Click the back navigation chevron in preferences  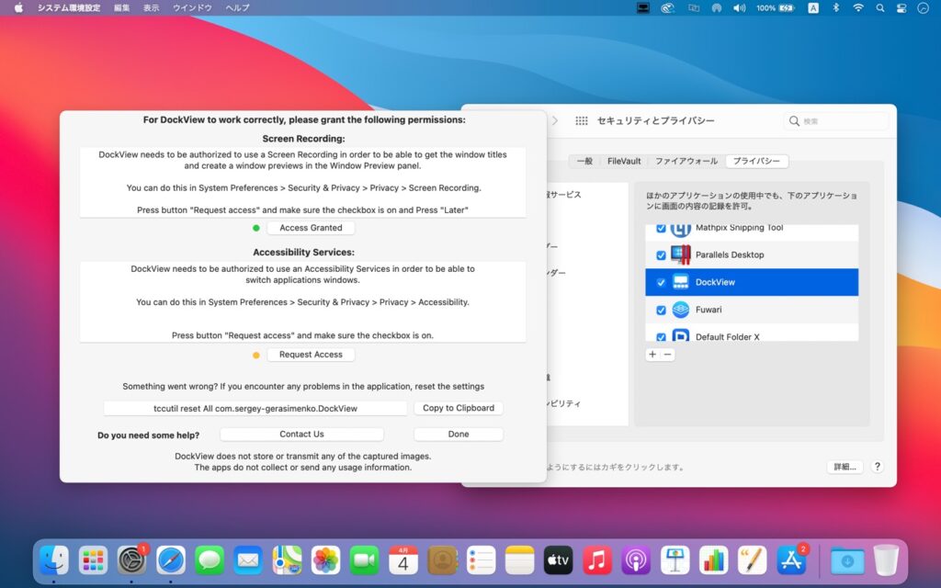(x=554, y=119)
